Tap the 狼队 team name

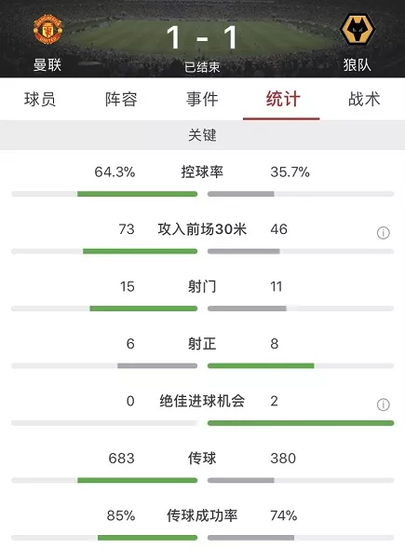pyautogui.click(x=358, y=65)
